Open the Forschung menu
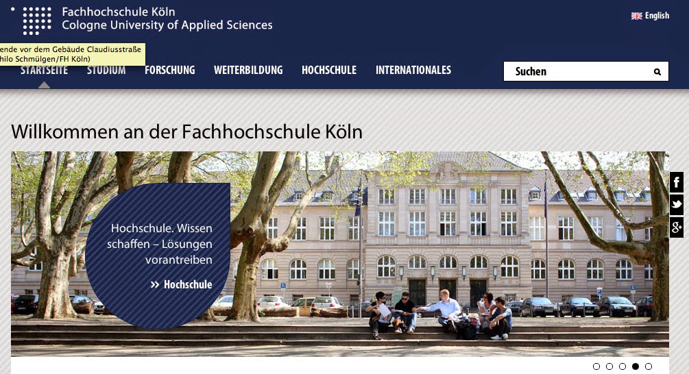 [x=170, y=71]
